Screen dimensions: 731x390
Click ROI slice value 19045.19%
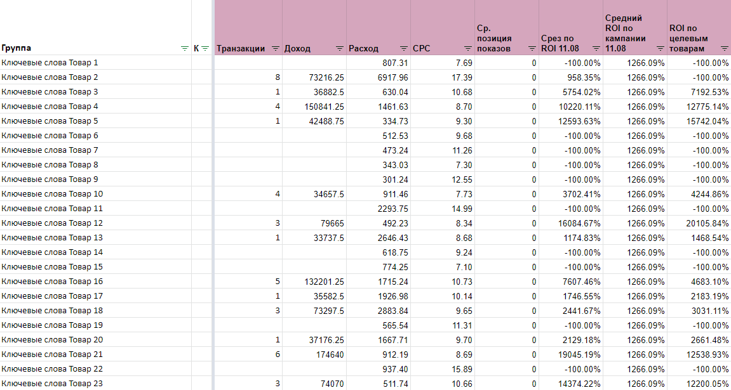pos(580,354)
